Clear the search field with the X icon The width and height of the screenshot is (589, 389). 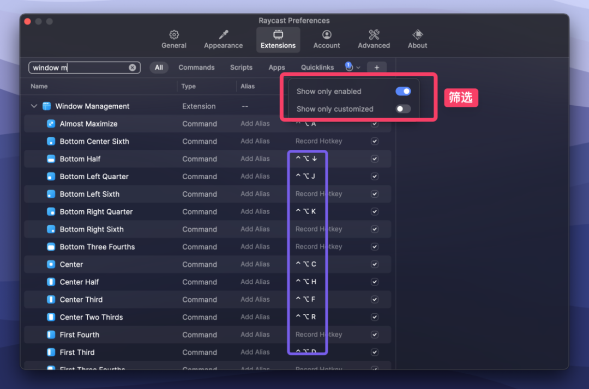pos(132,68)
